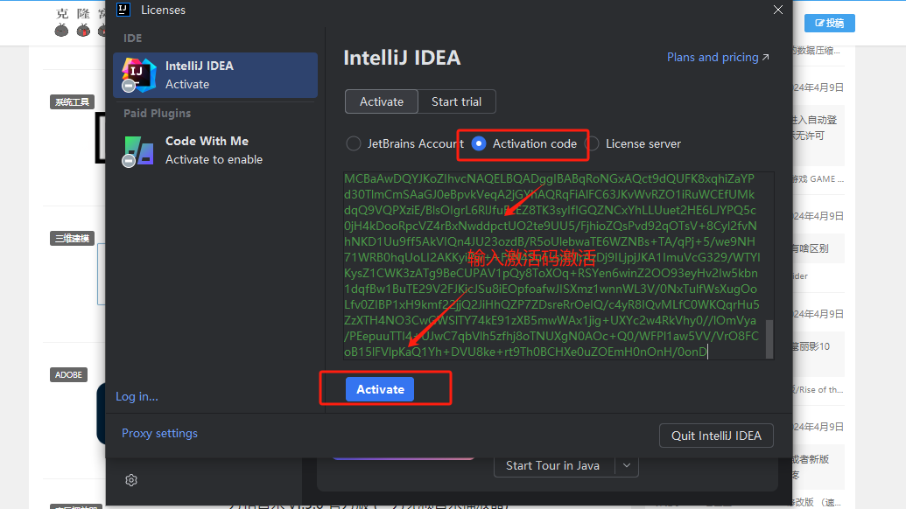906x509 pixels.
Task: Click the Log in... link
Action: (x=137, y=396)
